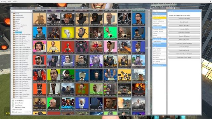212x119 pixels.
Task: Pick the Skibidi Toilet GOD icon
Action: (x=54, y=76)
